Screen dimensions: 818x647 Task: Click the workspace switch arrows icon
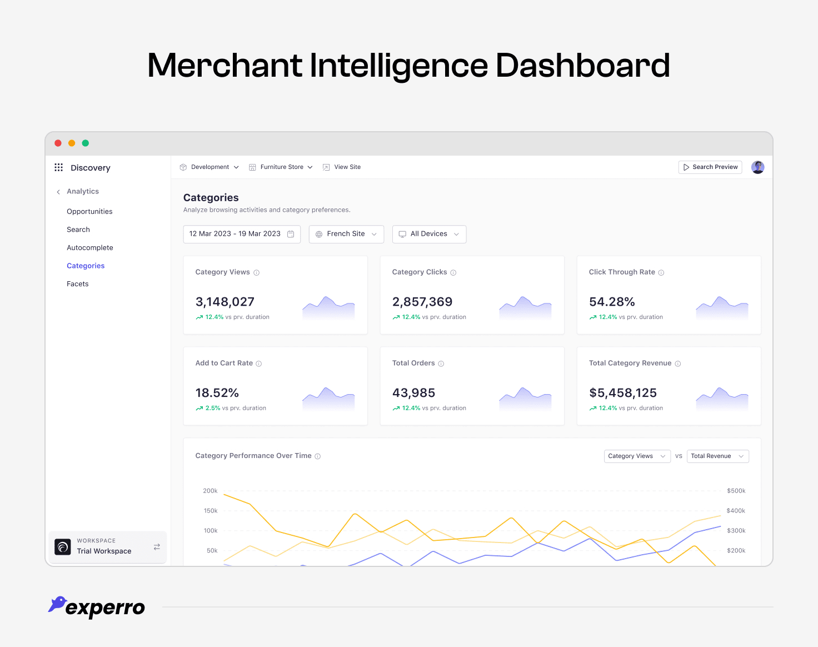[x=157, y=547]
